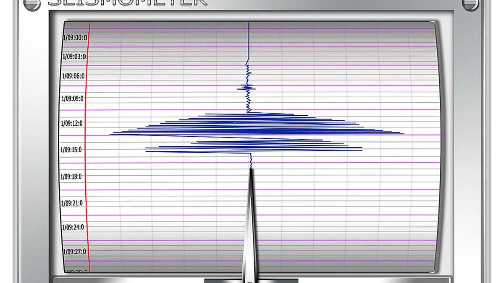Click the 1/09:27:0 time marker

[74, 252]
